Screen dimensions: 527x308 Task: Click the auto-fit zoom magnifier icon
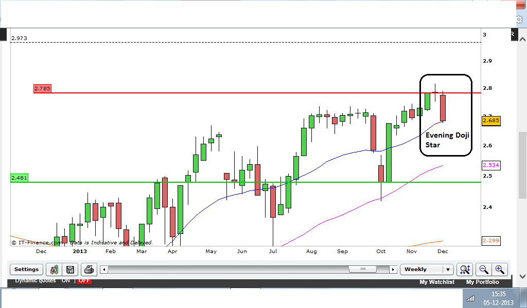(465, 269)
